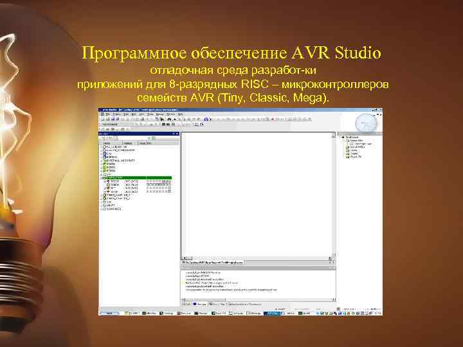Screen dimensions: 463x347
Task: Select the PORTC item in the I/O tree
Action: coord(109,168)
